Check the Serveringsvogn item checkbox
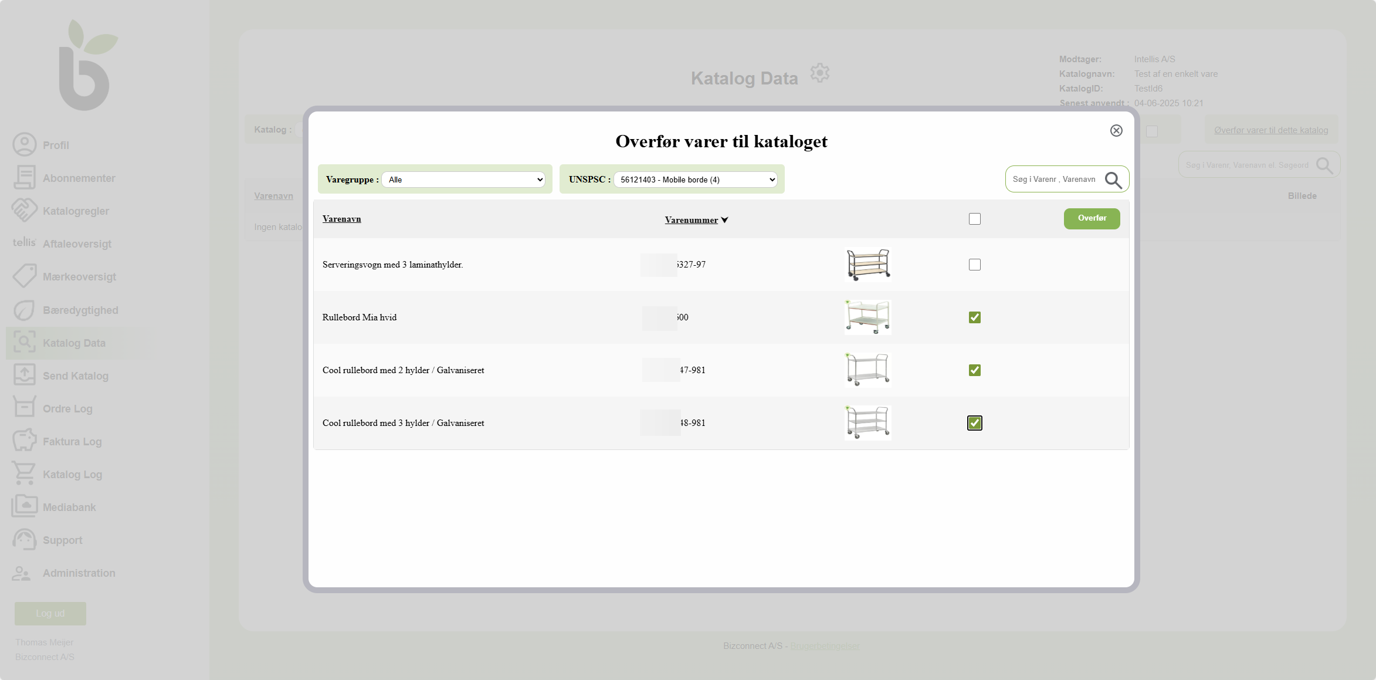This screenshot has width=1376, height=680. click(x=974, y=265)
